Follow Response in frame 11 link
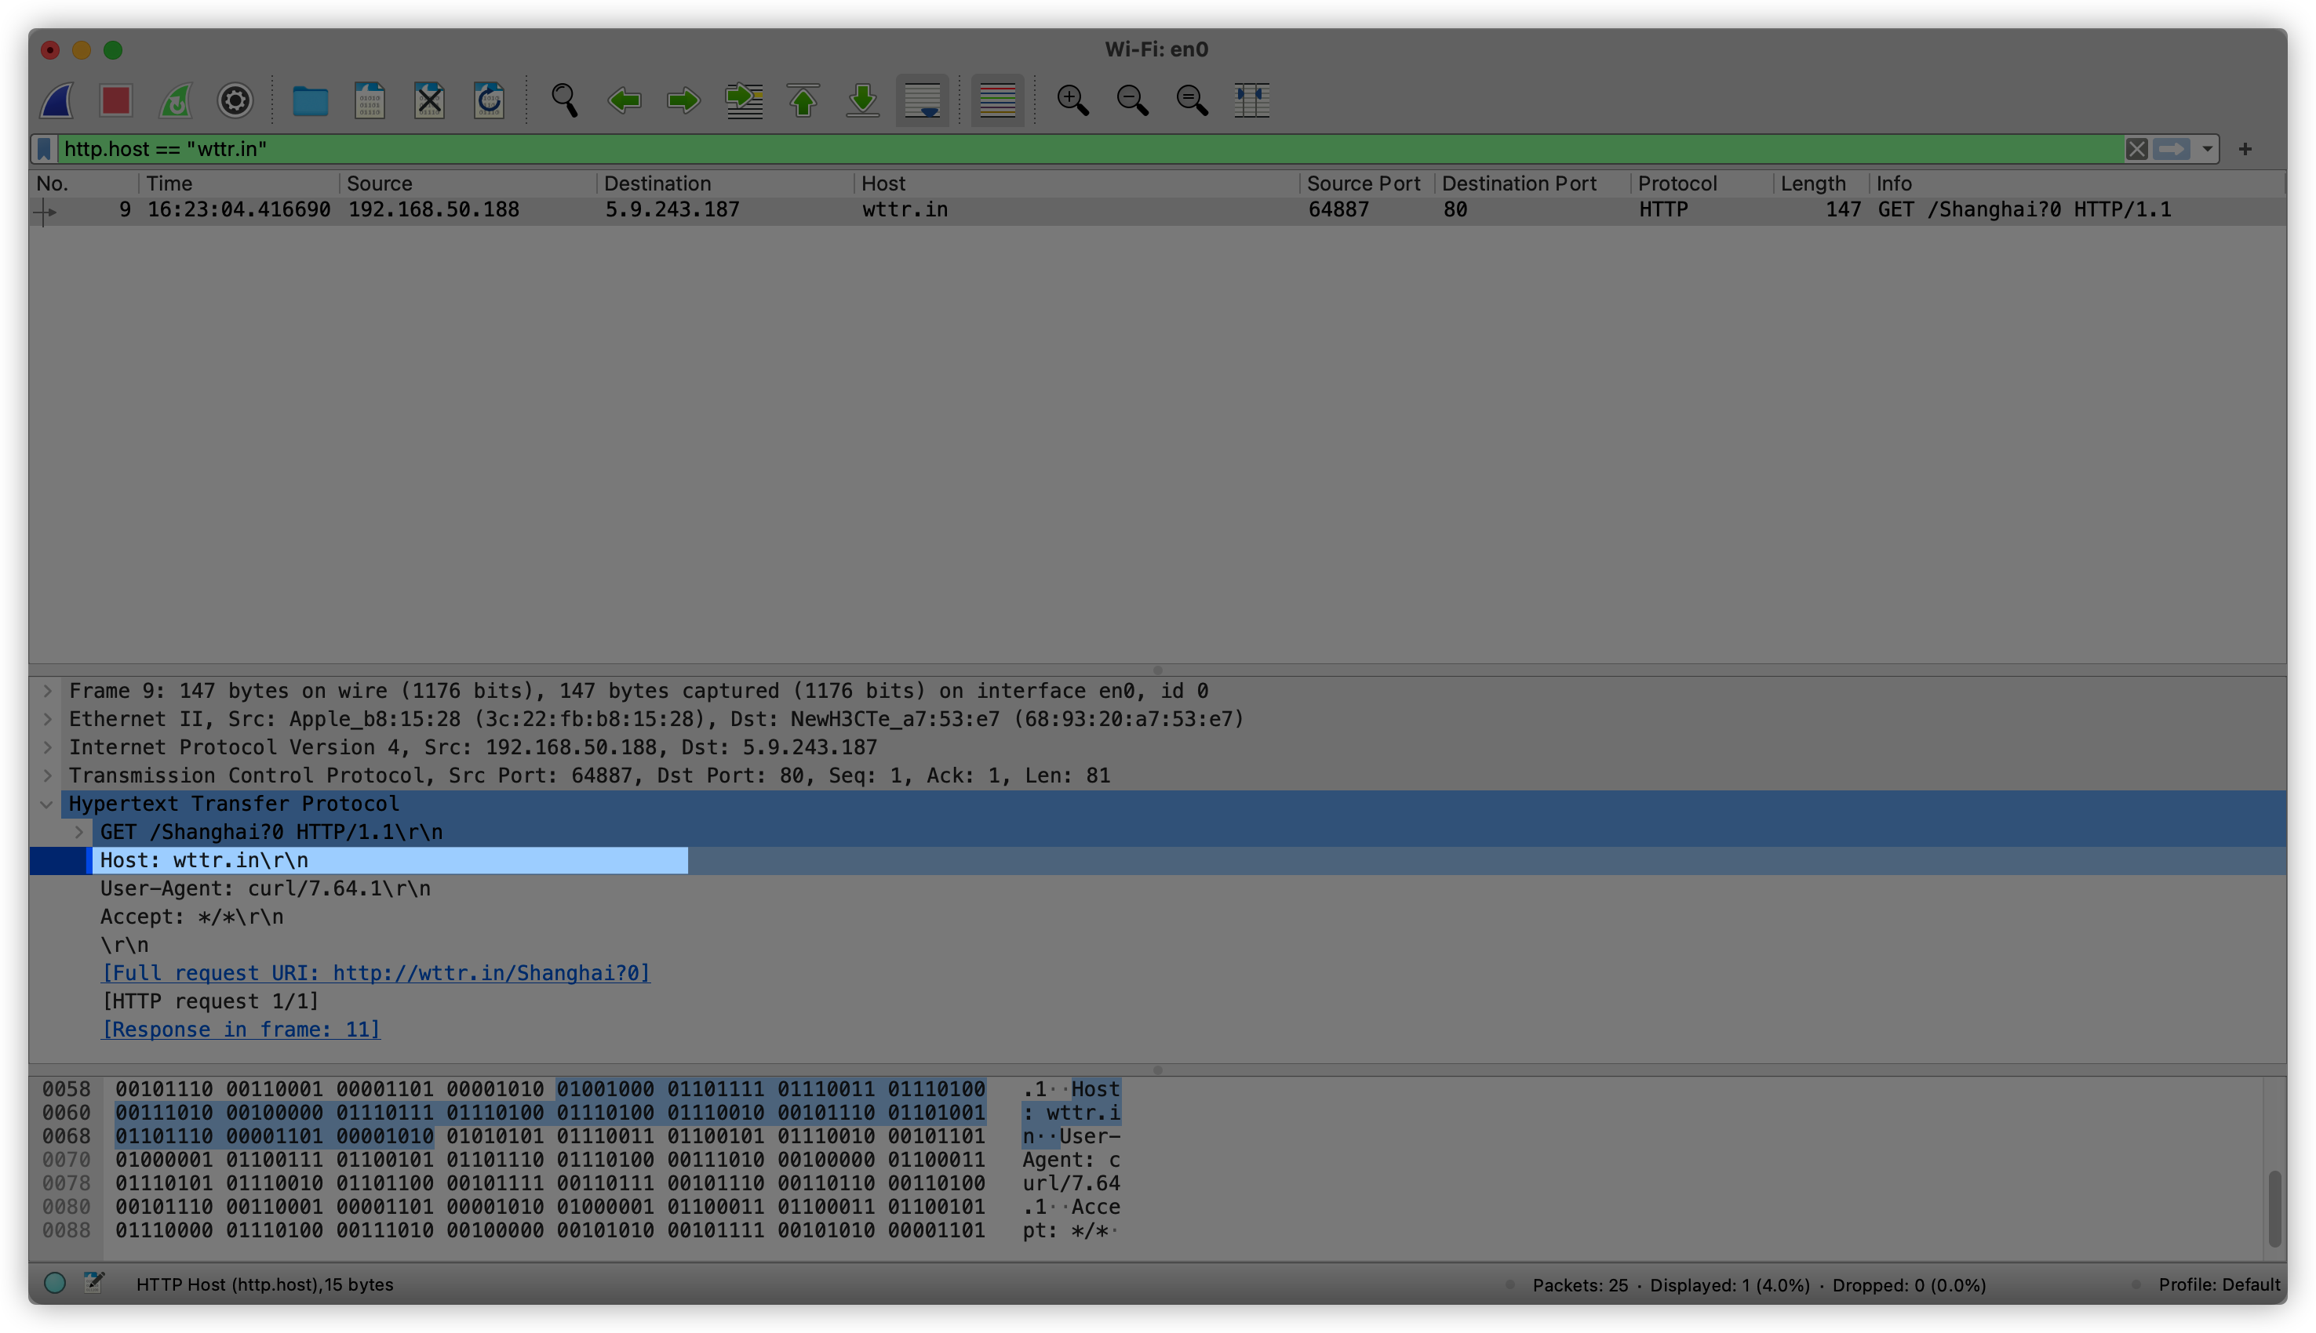Screen dimensions: 2316x1333 (241, 1030)
